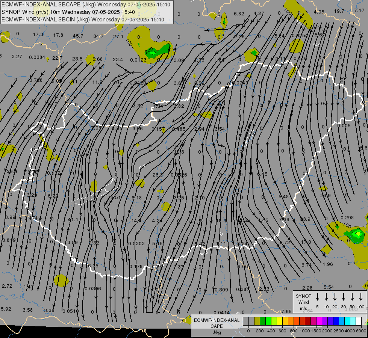Image resolution: width=368 pixels, height=338 pixels.
Task: Click the map value 34.7
Action: [x=98, y=36]
